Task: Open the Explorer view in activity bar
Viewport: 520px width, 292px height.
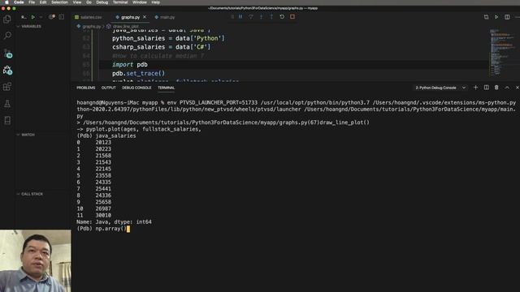Action: click(7, 19)
